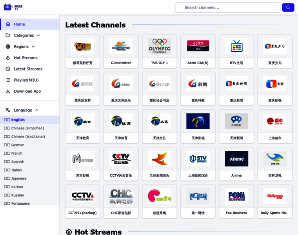Switch language to Spanish

[x=30, y=161]
